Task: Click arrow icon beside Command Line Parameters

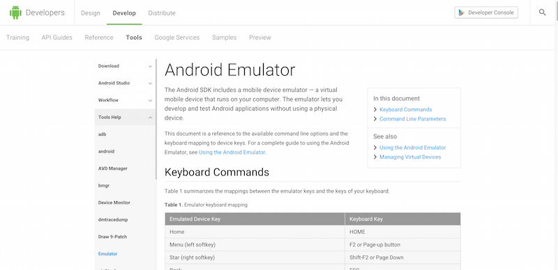Action: coord(375,119)
